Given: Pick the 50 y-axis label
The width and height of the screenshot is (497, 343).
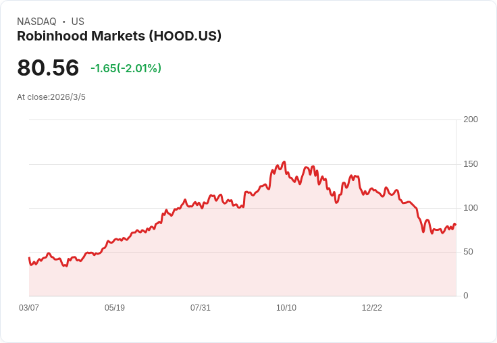Looking at the screenshot, I should pos(468,252).
